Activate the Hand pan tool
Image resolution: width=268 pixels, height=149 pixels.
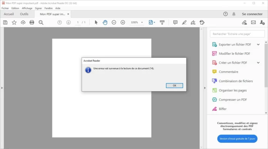pos(105,23)
